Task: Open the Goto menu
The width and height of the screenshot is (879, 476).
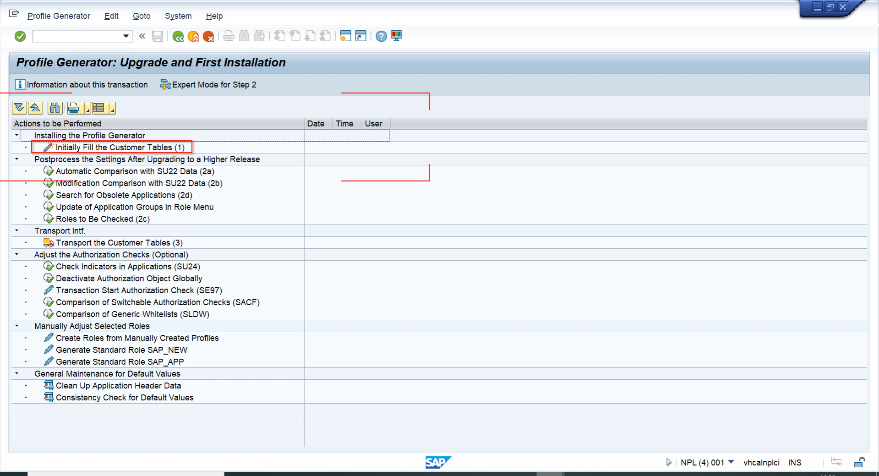Action: point(142,16)
